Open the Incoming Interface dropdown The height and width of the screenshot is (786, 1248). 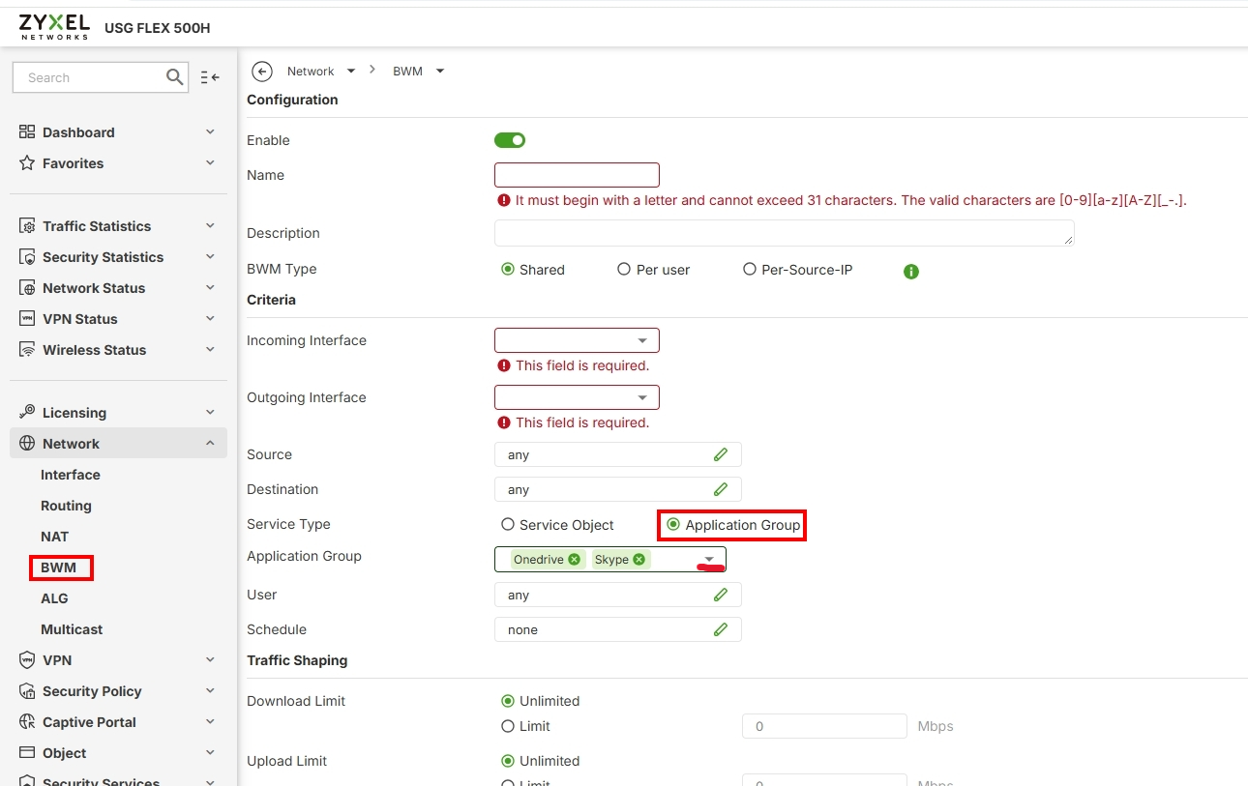pos(577,340)
